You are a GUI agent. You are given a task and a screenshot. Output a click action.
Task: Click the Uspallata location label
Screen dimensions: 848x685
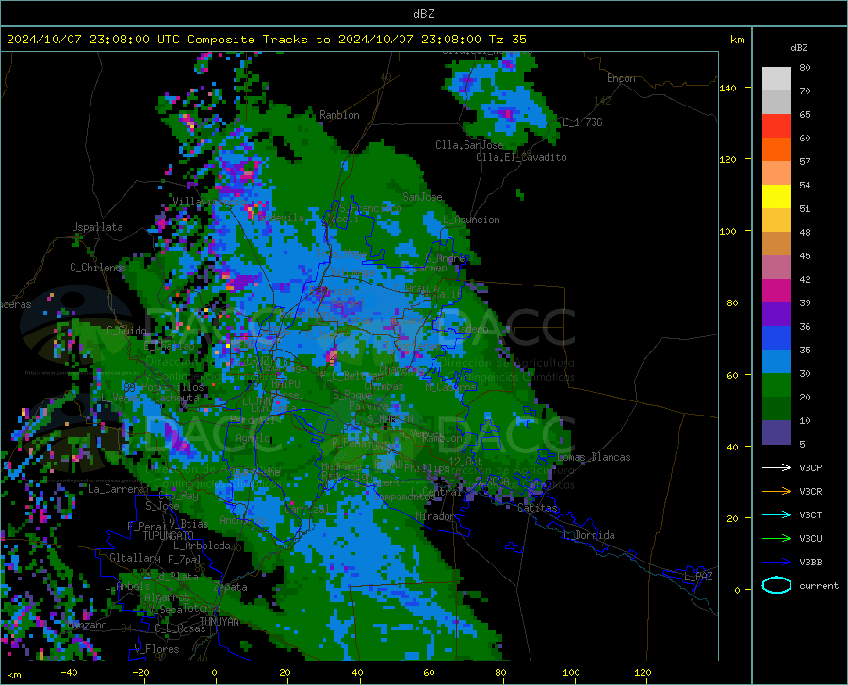pos(97,227)
